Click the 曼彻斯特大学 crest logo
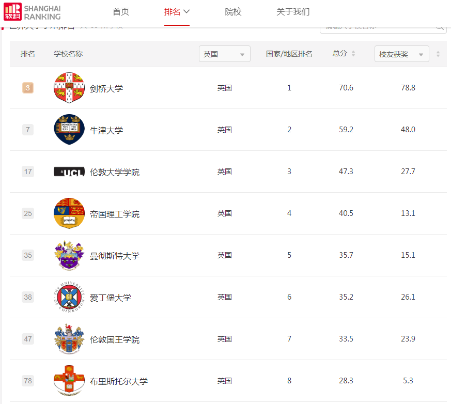 [x=69, y=255]
